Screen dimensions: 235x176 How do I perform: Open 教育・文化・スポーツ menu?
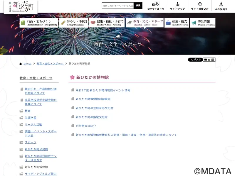coord(145,23)
